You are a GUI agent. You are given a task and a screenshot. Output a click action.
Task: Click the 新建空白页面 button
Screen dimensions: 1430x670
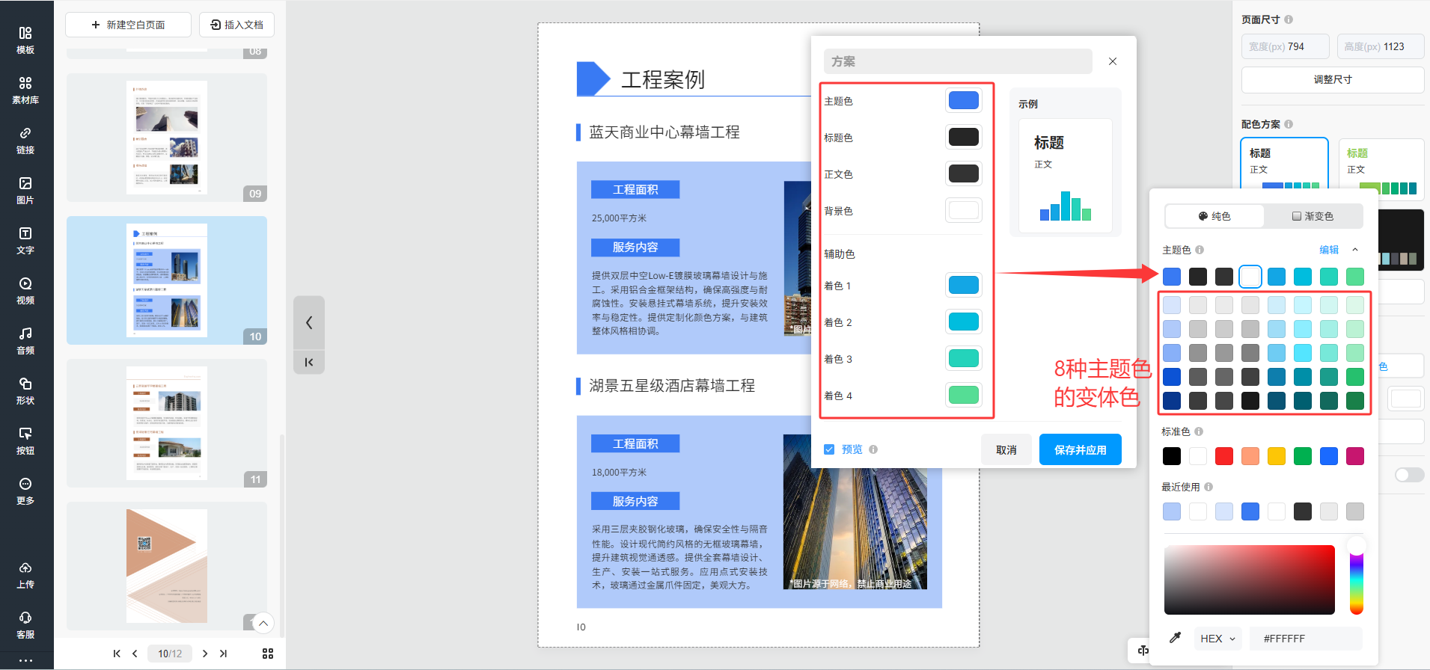128,25
